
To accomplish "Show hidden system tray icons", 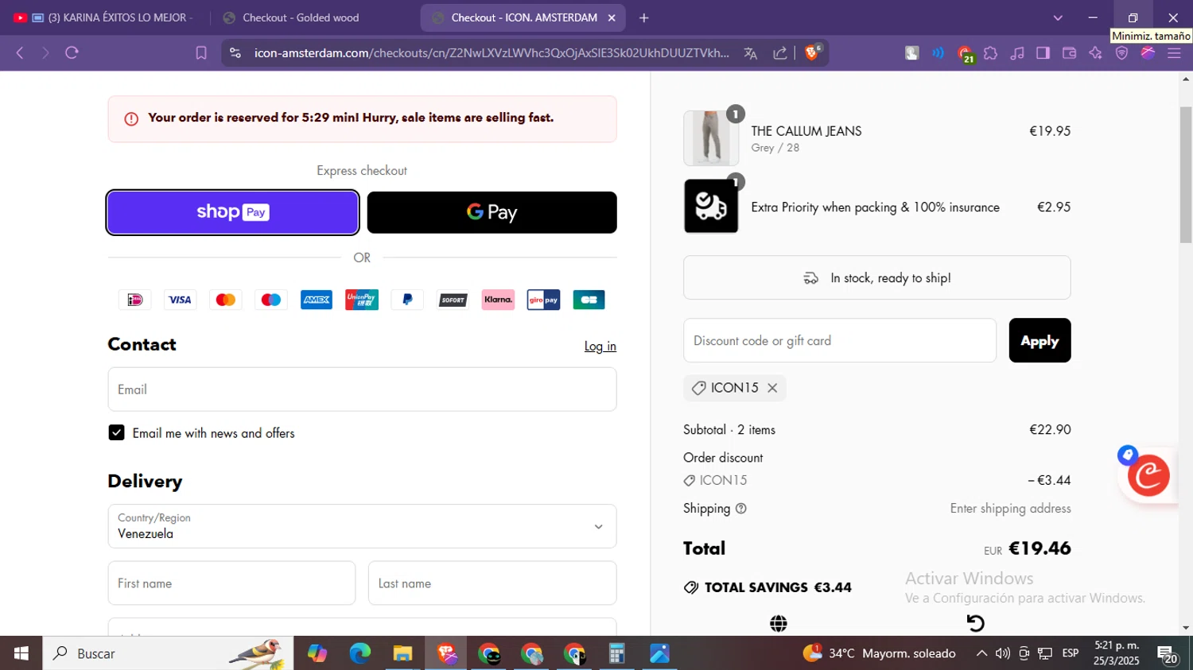I will [981, 653].
